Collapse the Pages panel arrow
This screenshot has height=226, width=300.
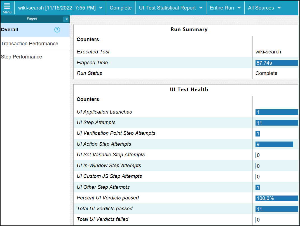click(x=66, y=19)
